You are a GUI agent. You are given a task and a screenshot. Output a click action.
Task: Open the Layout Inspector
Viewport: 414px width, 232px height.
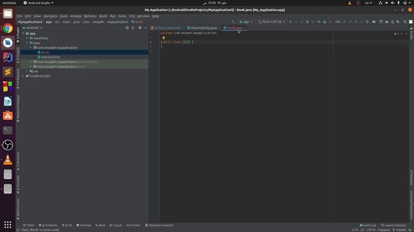[x=393, y=225]
